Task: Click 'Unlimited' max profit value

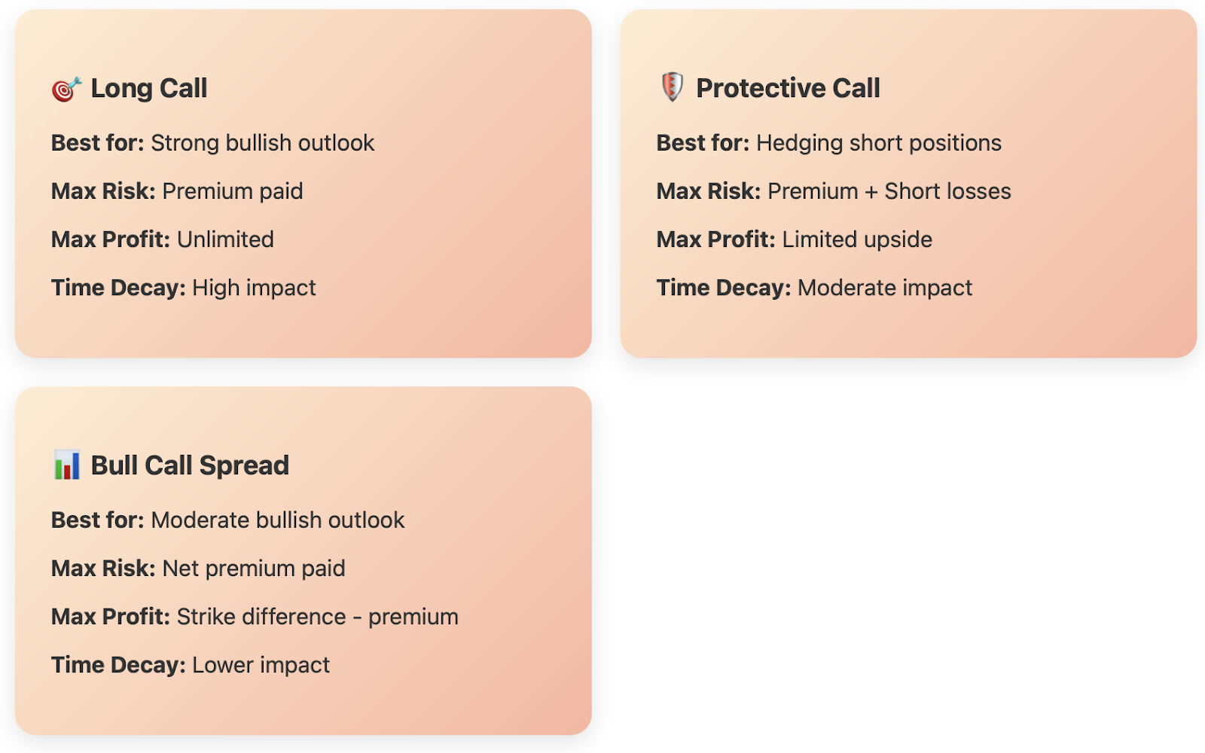Action: (225, 239)
